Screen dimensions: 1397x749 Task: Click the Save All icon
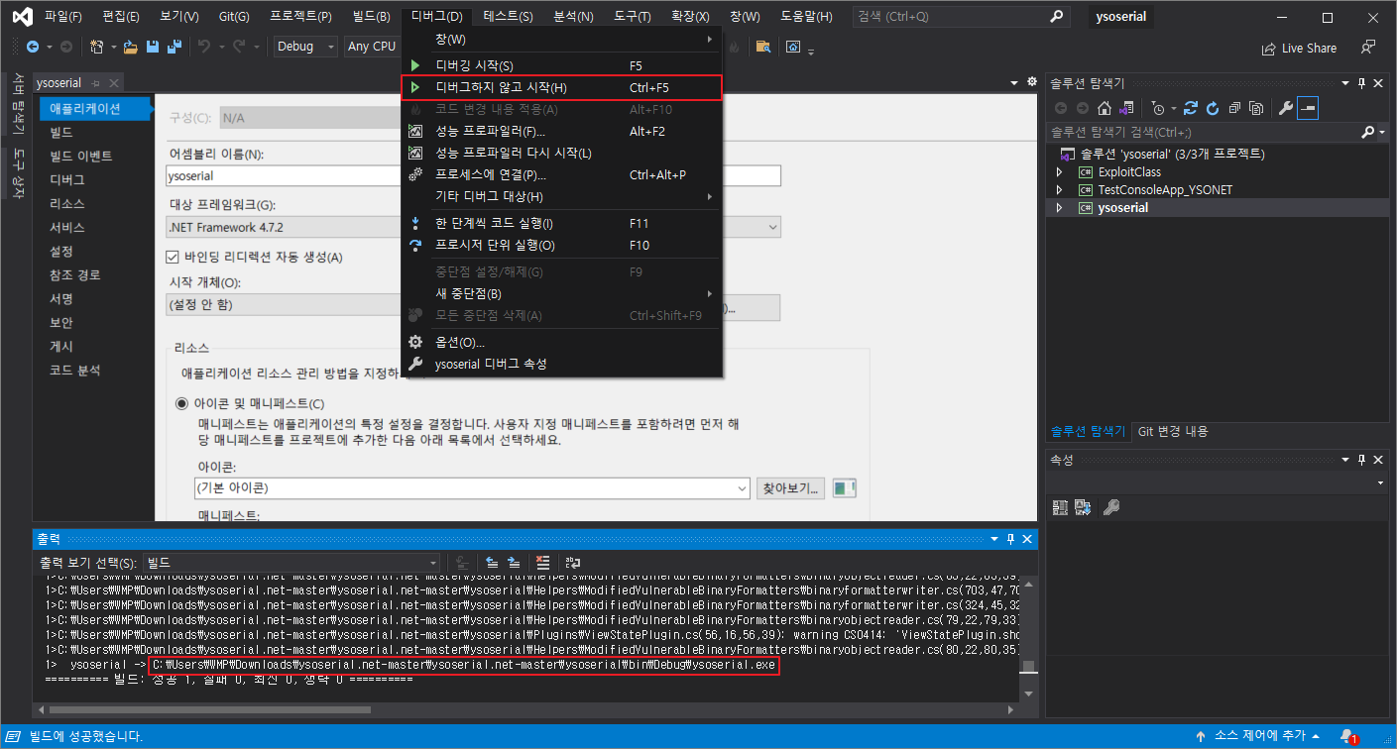pyautogui.click(x=175, y=47)
